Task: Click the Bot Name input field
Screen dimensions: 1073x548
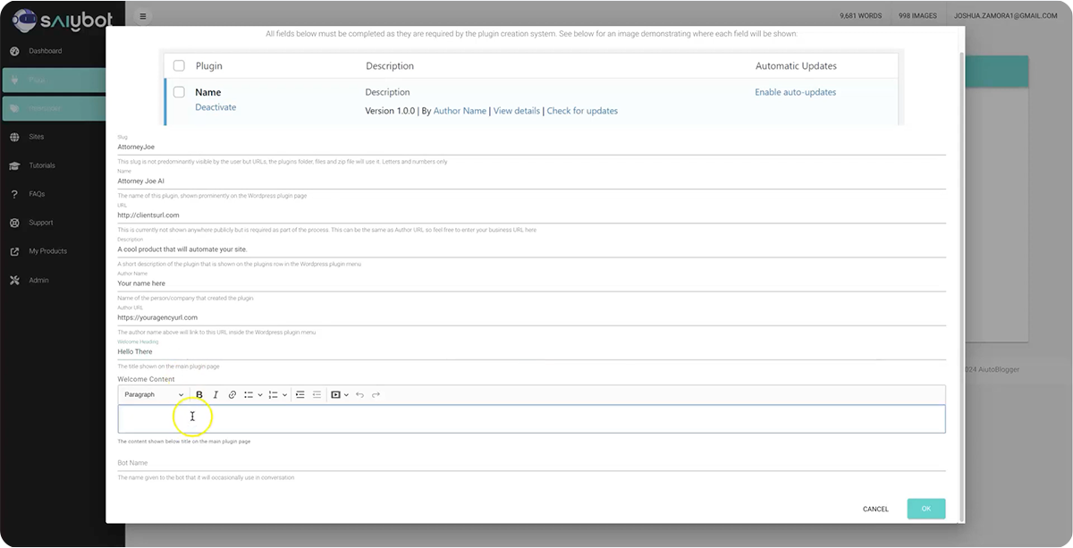Action: click(x=531, y=463)
